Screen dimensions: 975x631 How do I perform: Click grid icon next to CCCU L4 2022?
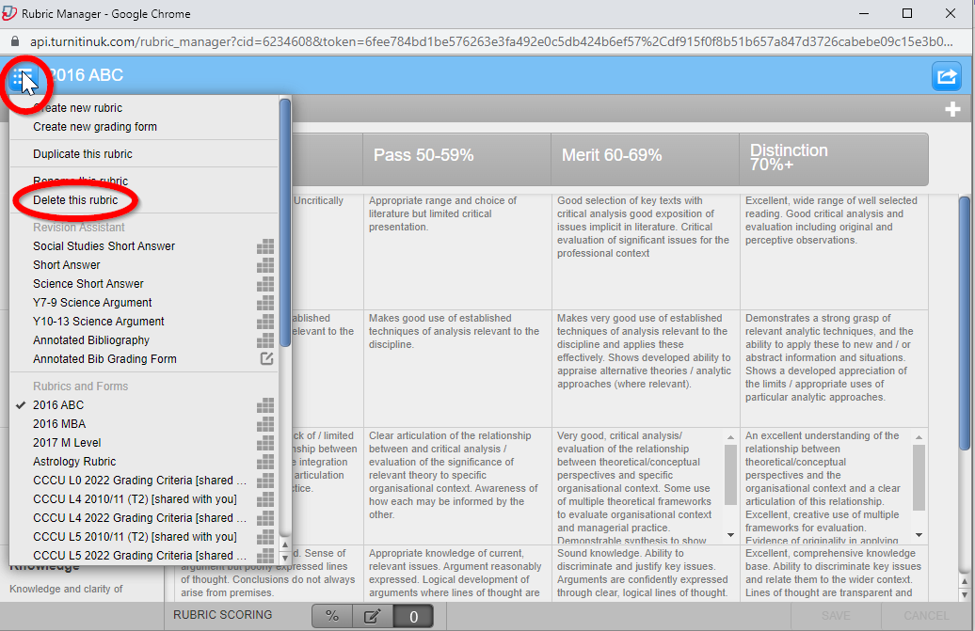click(265, 518)
